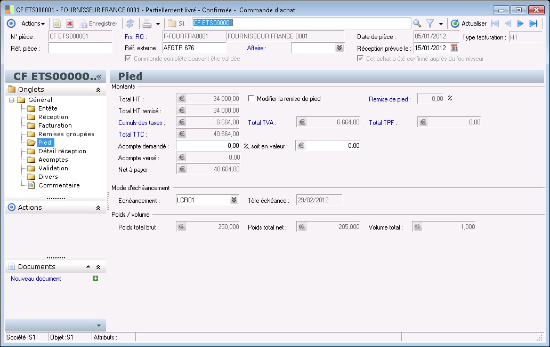Click the Volume total M3 icon

417,227
